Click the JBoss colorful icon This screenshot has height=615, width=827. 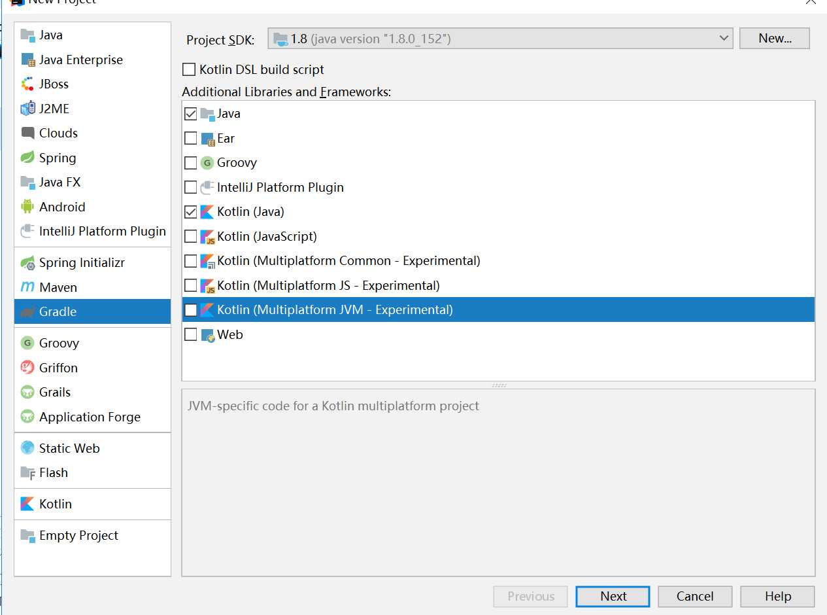click(x=27, y=84)
